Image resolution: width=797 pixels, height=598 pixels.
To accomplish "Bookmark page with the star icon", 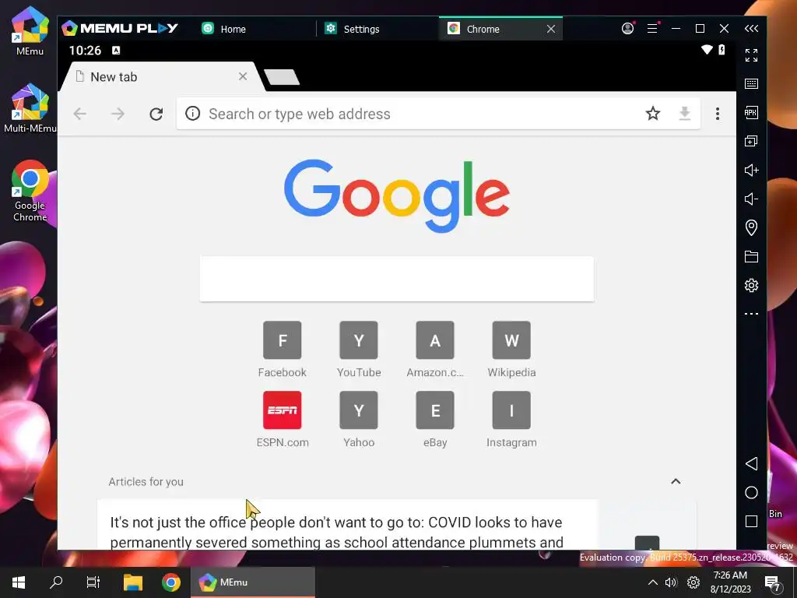I will 653,114.
